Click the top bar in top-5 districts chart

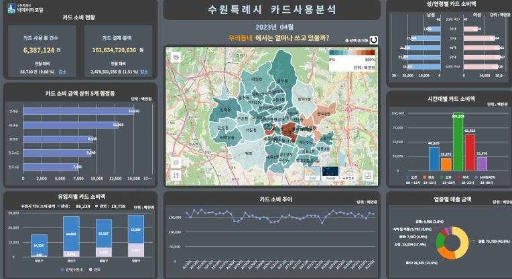pyautogui.click(x=81, y=110)
